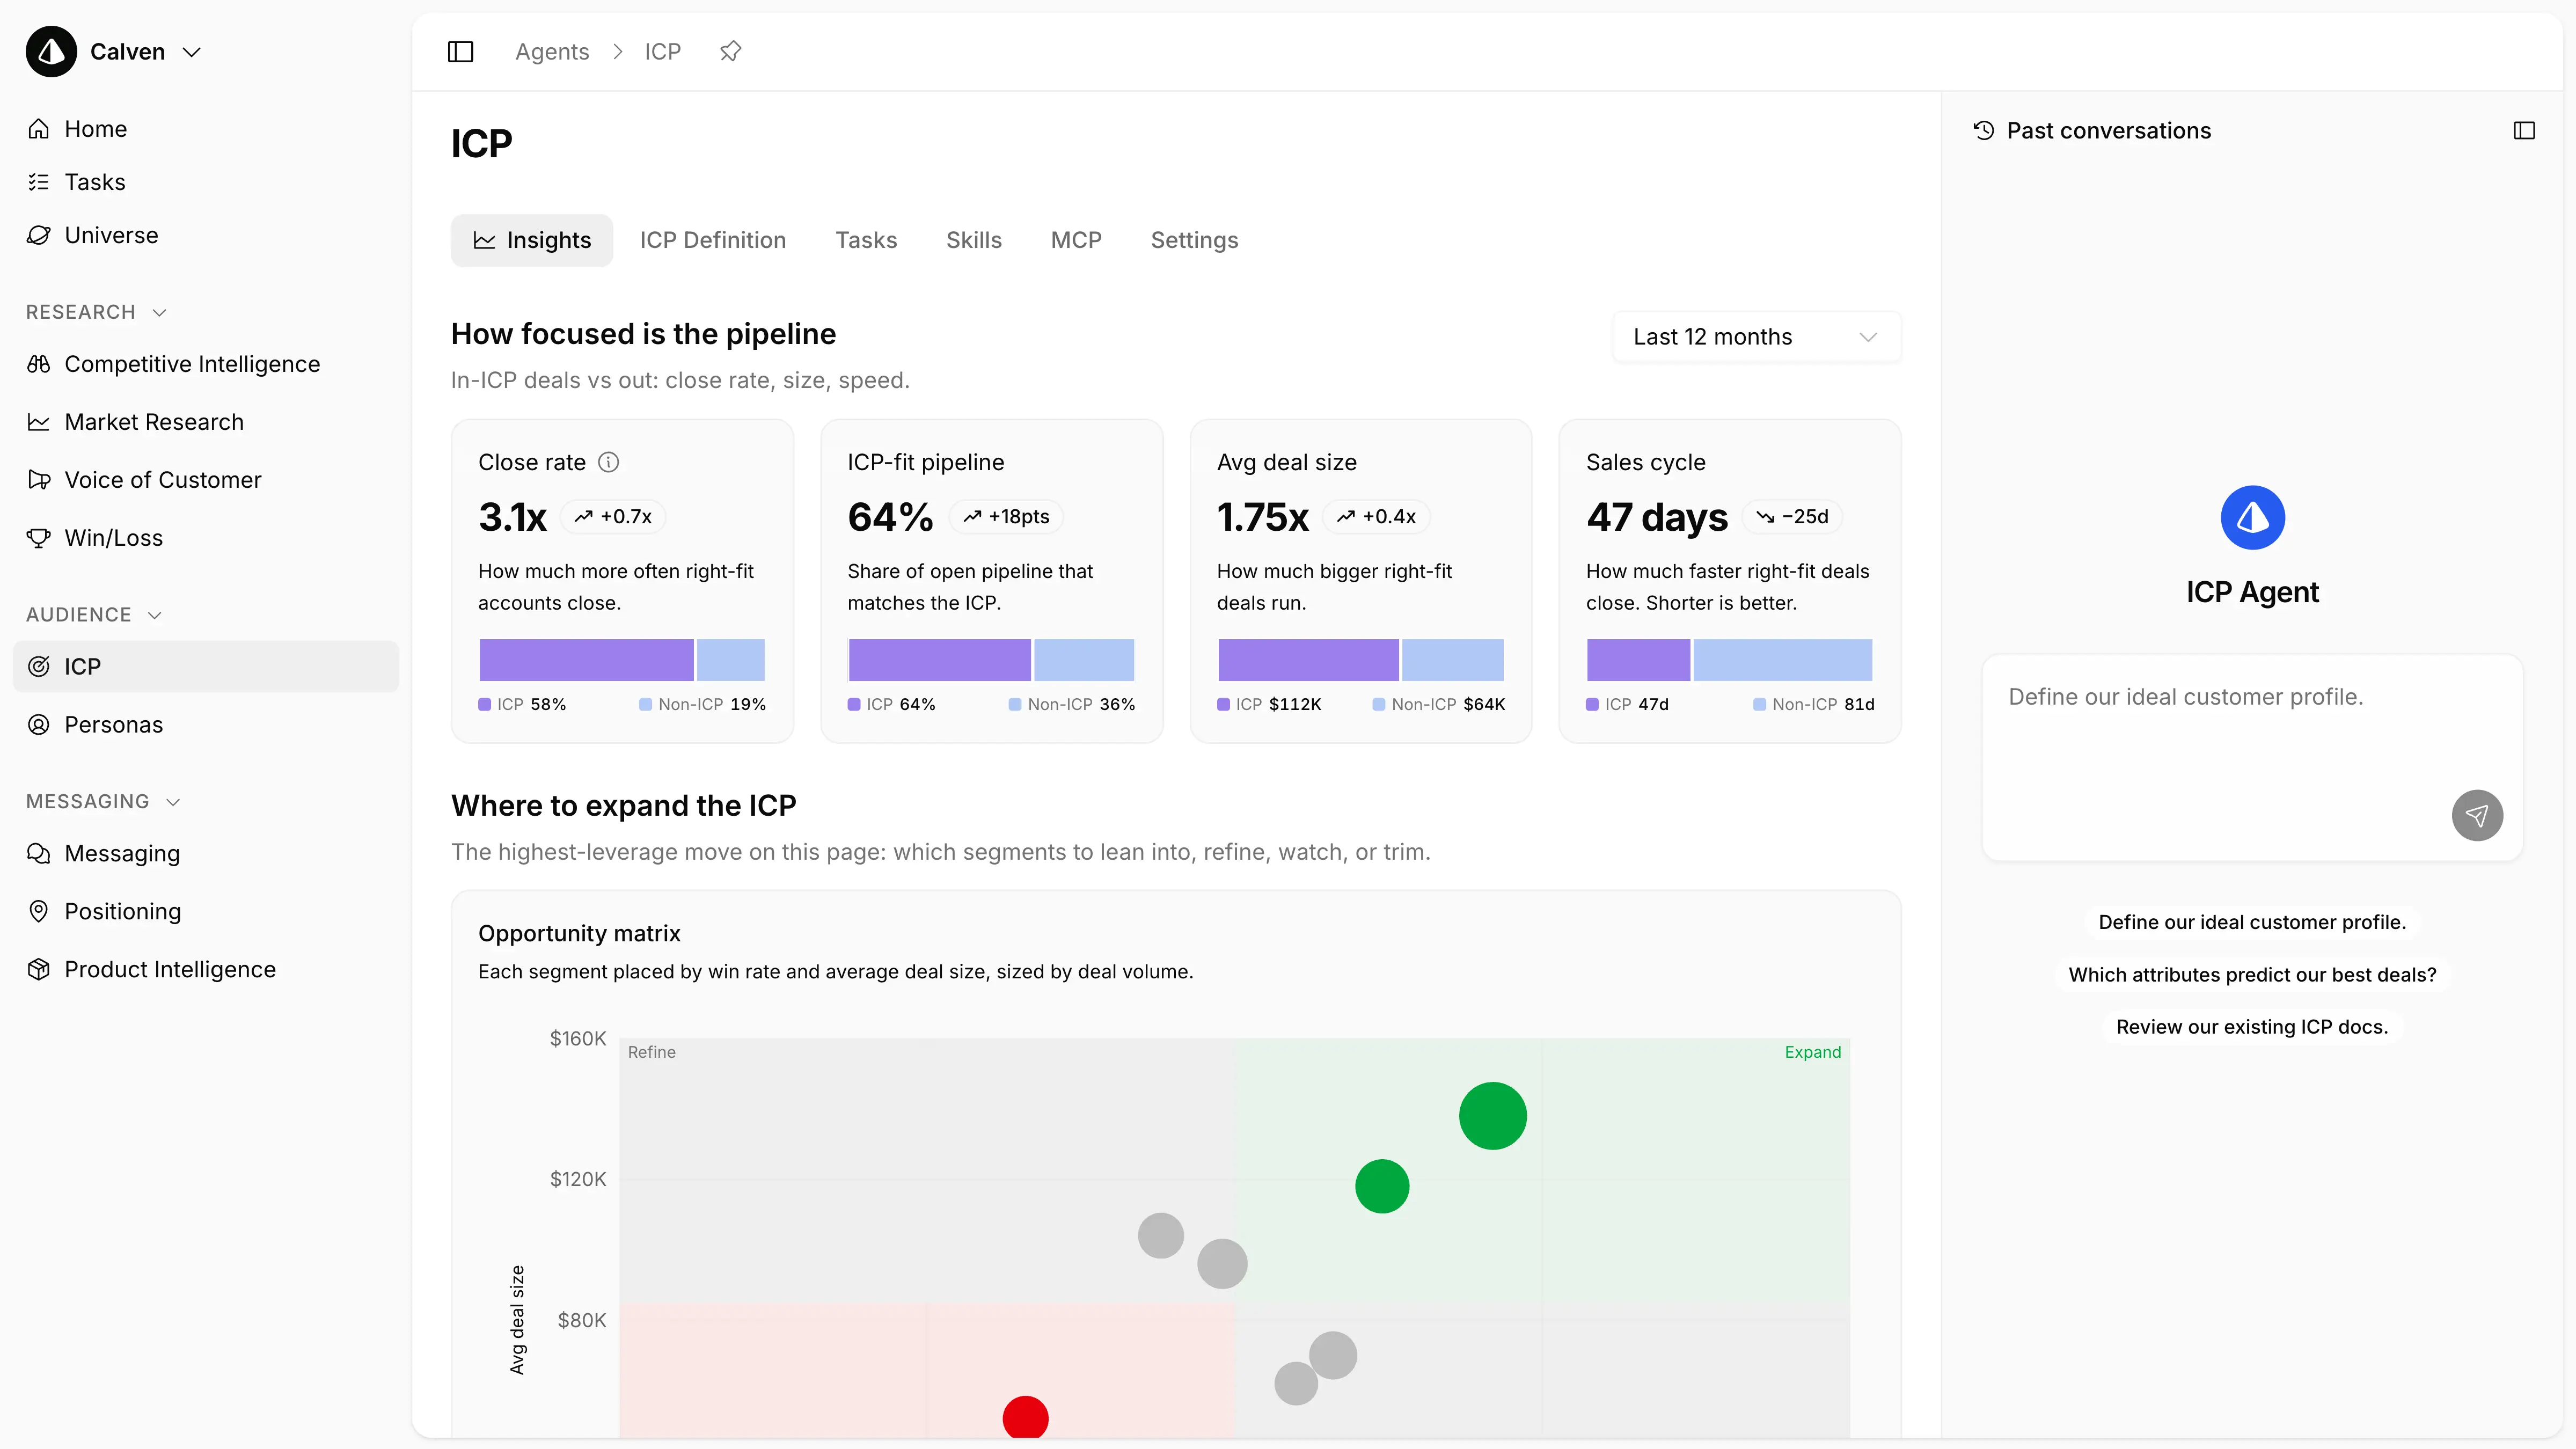The width and height of the screenshot is (2576, 1449).
Task: Click the red bubble in opportunity matrix
Action: click(1025, 1418)
